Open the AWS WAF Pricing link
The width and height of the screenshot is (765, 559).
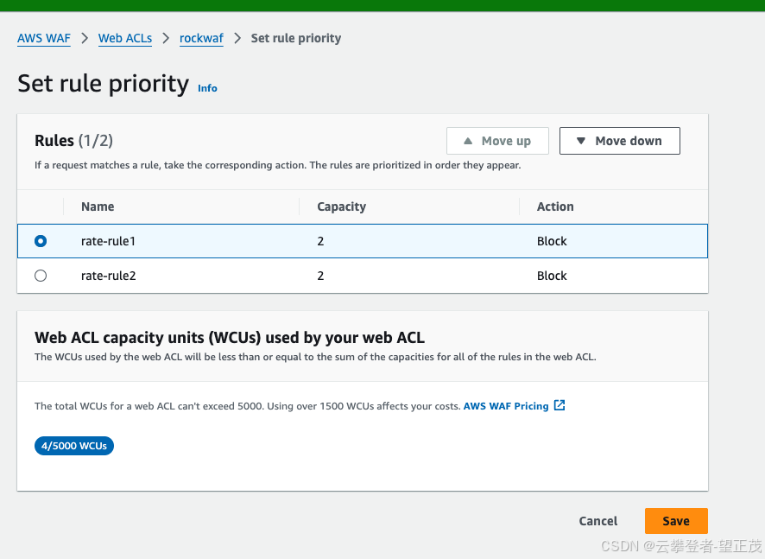[x=506, y=406]
